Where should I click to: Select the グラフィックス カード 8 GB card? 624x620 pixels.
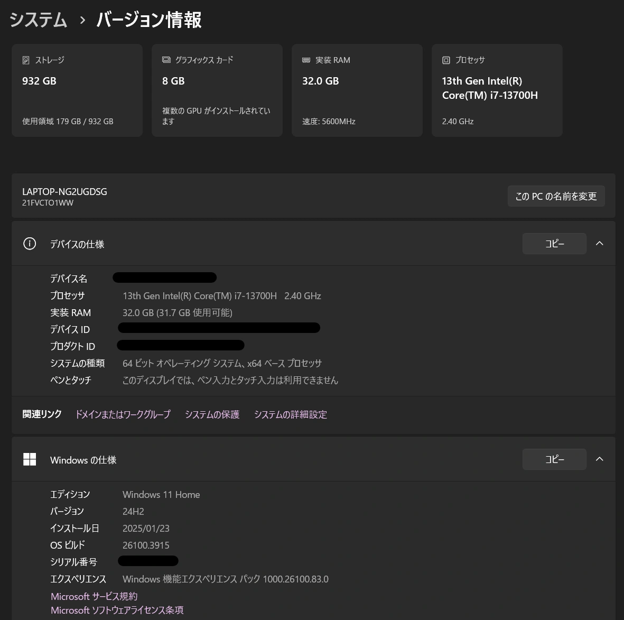click(217, 90)
